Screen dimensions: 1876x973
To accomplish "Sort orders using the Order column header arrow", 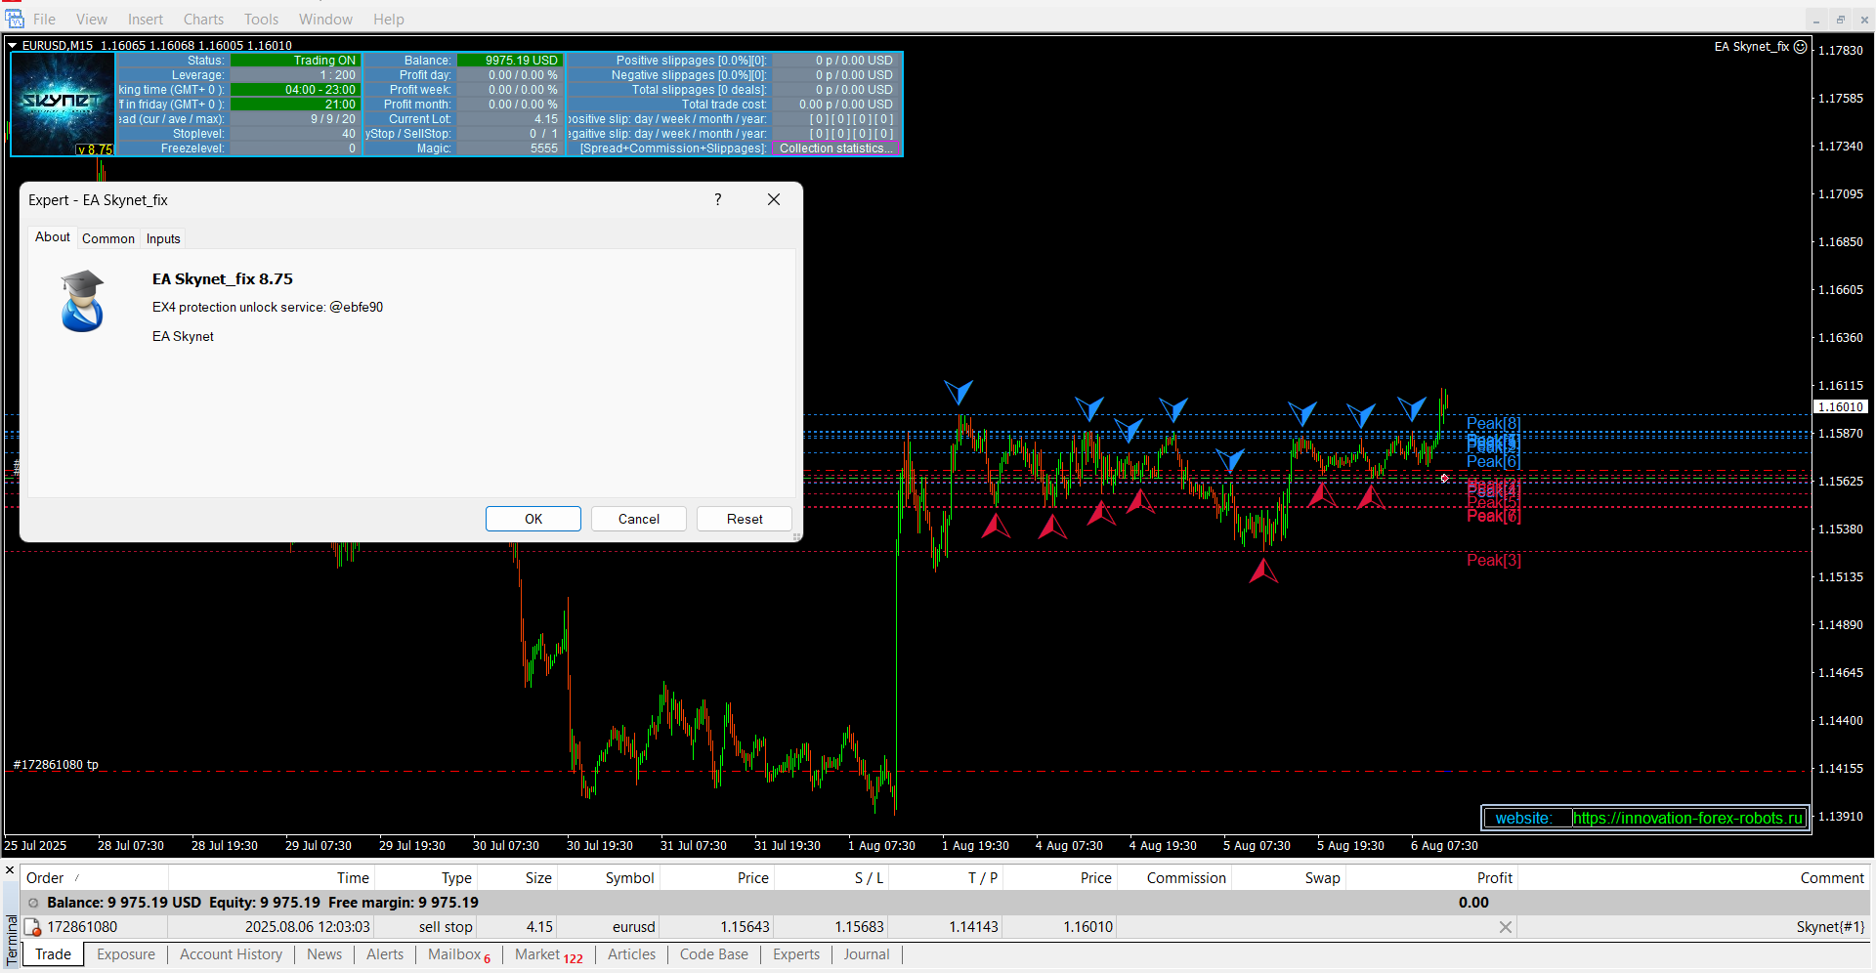I will 77,878.
